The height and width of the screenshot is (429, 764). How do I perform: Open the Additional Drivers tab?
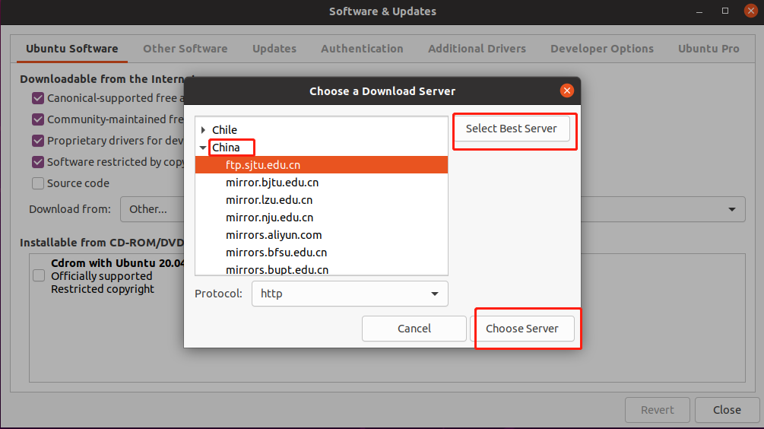click(x=477, y=49)
